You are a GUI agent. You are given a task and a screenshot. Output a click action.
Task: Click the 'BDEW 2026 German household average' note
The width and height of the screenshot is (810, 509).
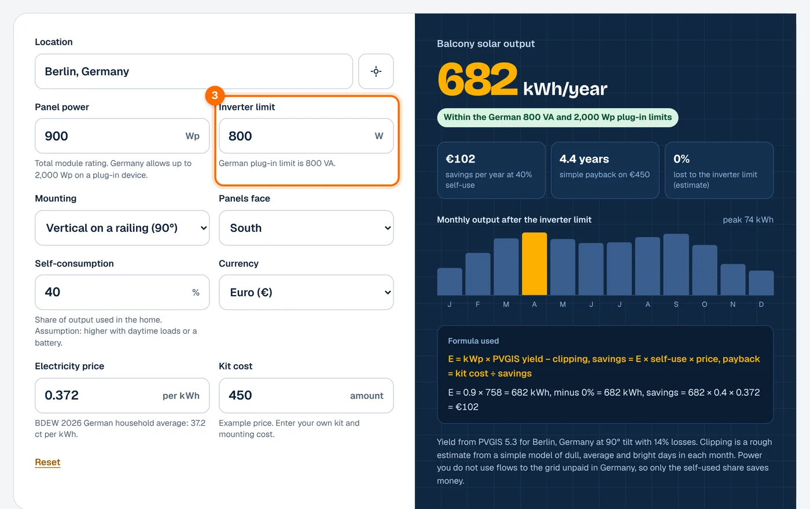[120, 429]
